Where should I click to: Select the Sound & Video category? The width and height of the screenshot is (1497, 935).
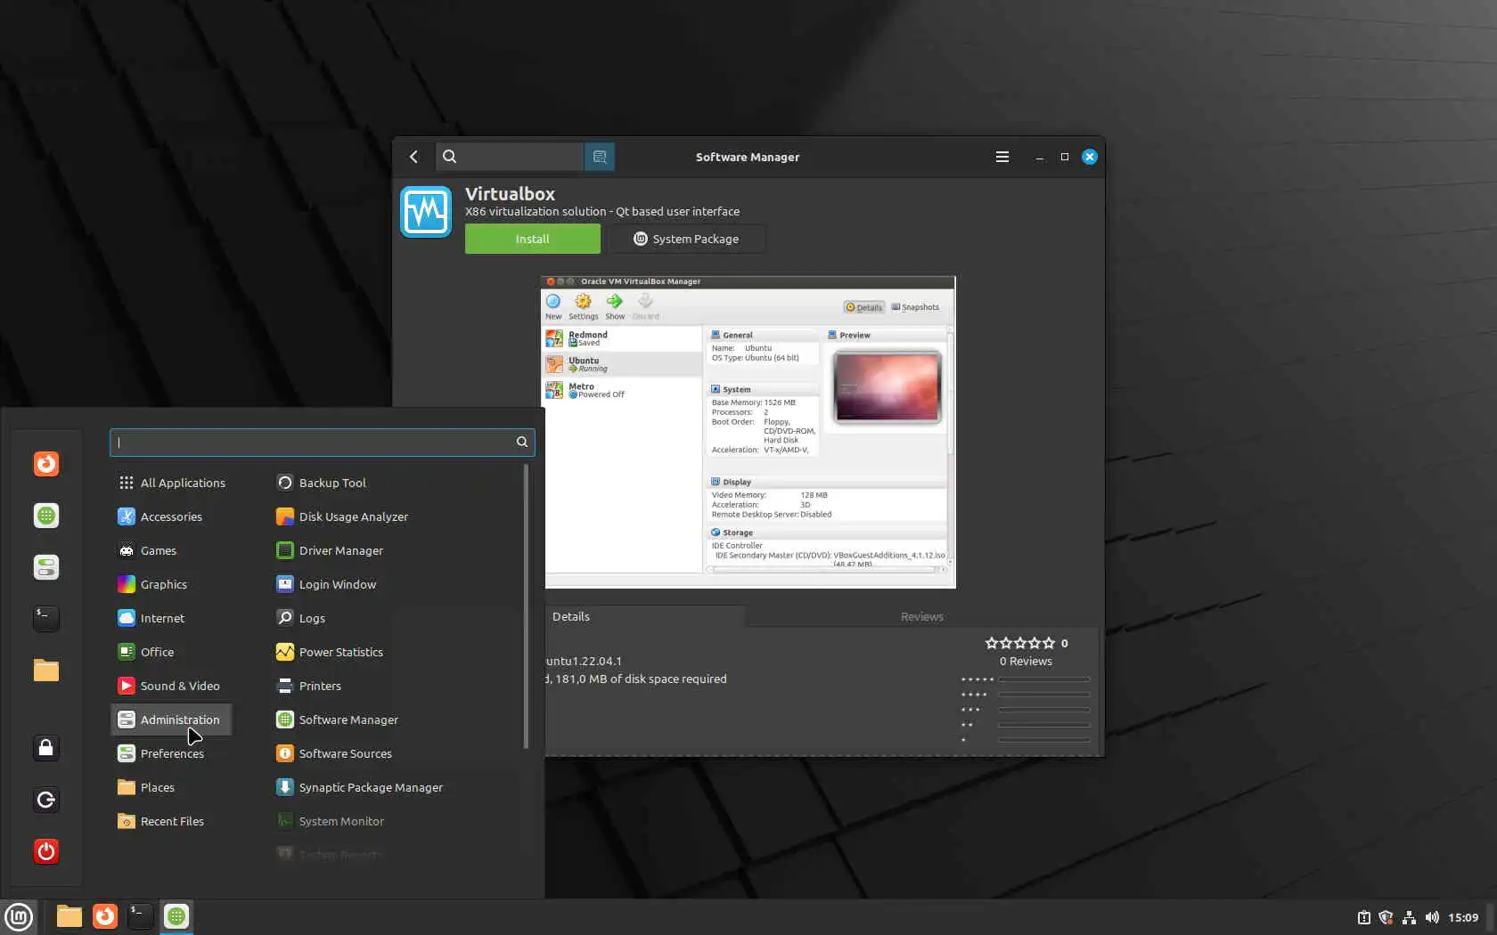click(x=171, y=686)
